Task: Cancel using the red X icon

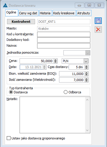Action: pyautogui.click(x=98, y=29)
